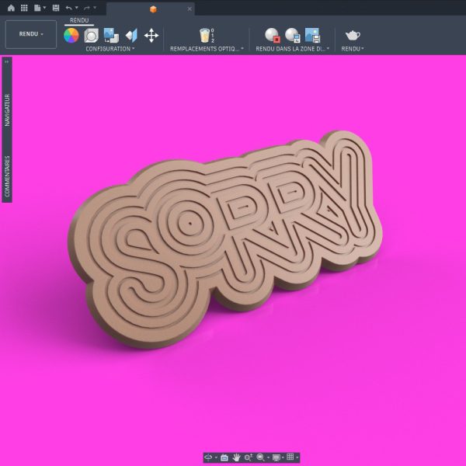Open the Zoom Window dropdown arrow
The width and height of the screenshot is (466, 466).
pos(269,457)
